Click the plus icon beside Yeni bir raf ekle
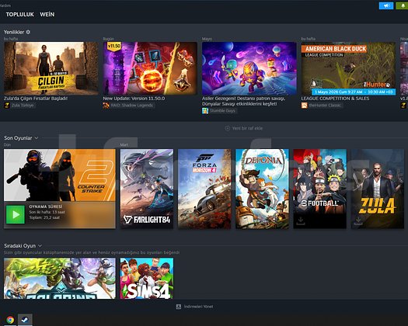The image size is (408, 326). pos(227,128)
